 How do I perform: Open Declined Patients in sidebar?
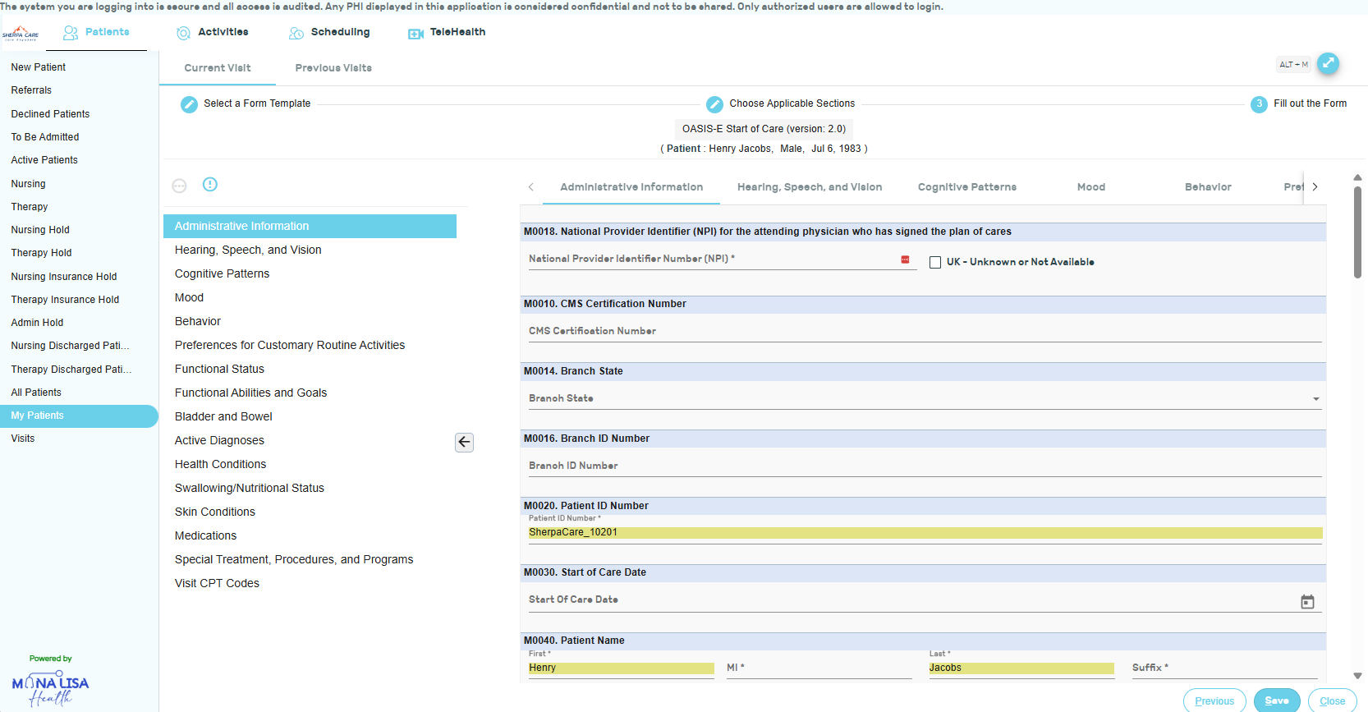50,114
